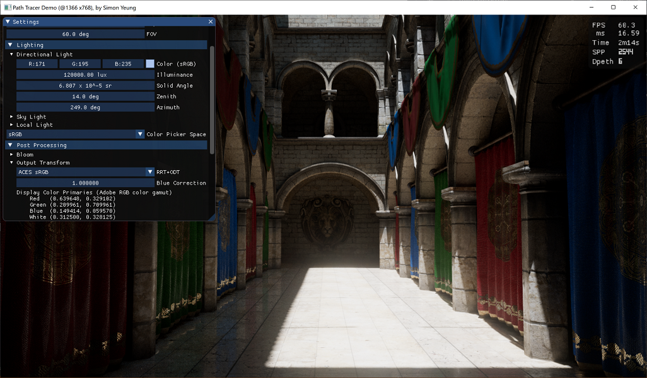Collapse the Lighting section header
This screenshot has width=647, height=378.
pyautogui.click(x=107, y=45)
